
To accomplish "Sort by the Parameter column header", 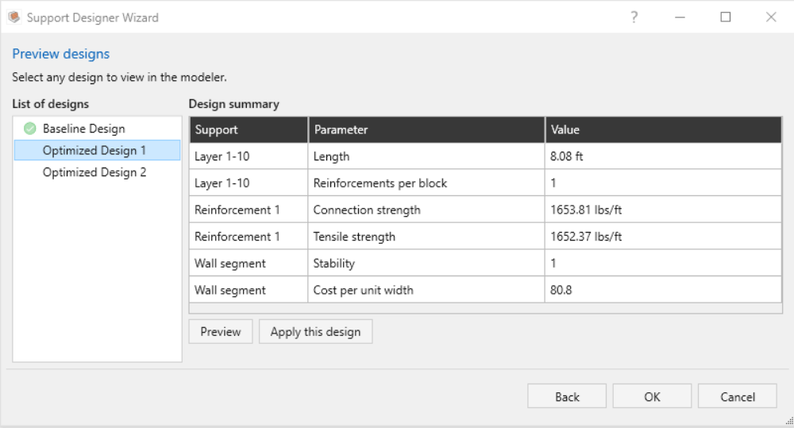I will (426, 129).
